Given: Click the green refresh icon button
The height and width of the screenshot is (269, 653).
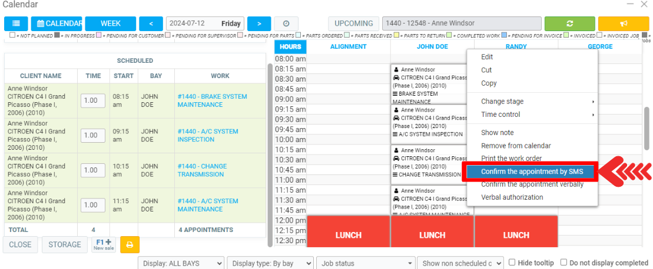Looking at the screenshot, I should (569, 23).
